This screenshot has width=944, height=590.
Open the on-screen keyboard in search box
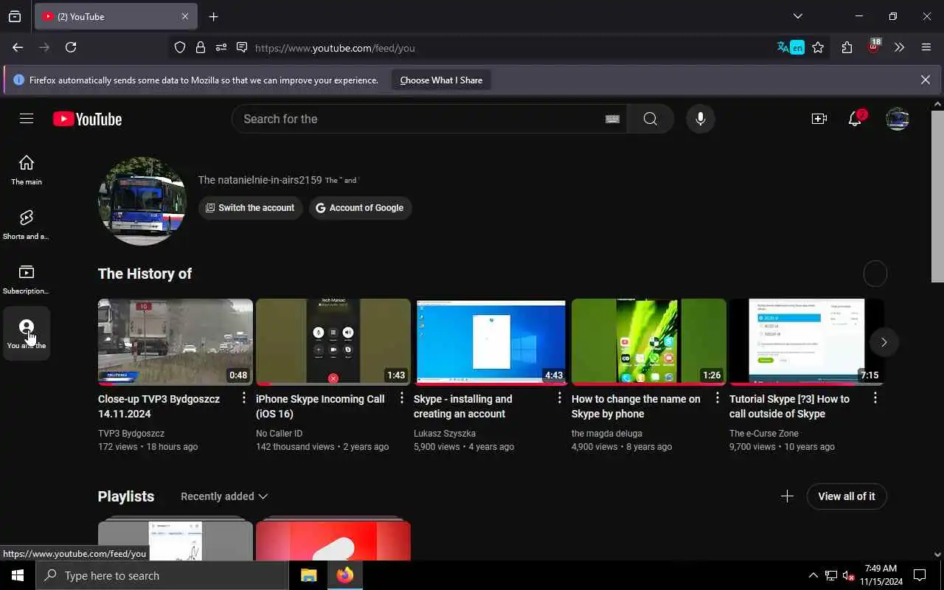click(612, 119)
